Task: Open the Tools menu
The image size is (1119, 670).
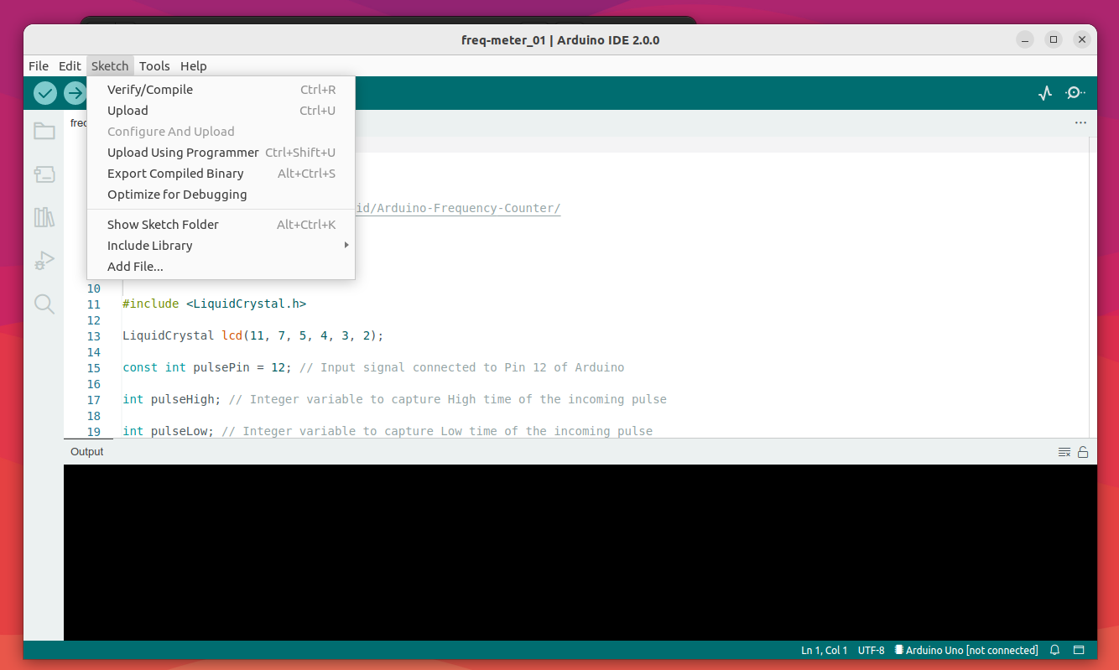Action: click(154, 66)
